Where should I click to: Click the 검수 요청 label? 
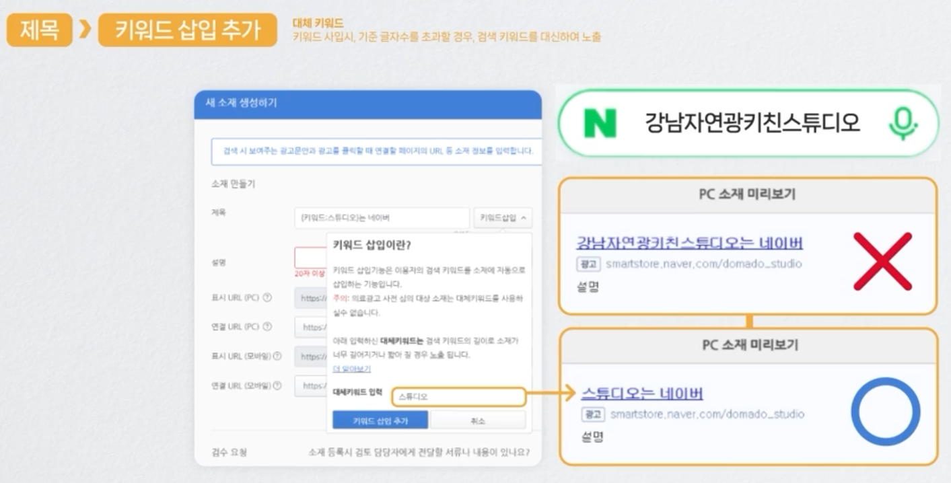tap(229, 452)
